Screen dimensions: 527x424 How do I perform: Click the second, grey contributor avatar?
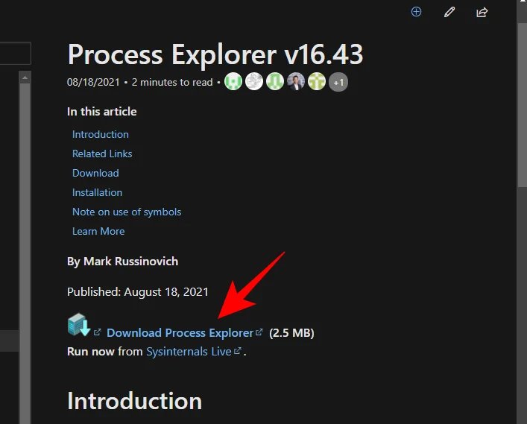[254, 82]
